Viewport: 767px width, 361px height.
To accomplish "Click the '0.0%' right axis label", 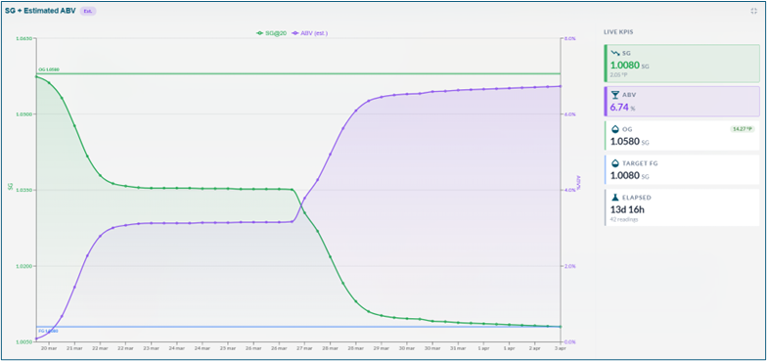I will [x=569, y=342].
